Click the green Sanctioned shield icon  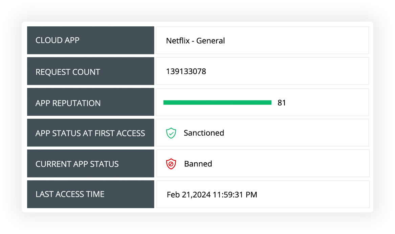click(171, 133)
